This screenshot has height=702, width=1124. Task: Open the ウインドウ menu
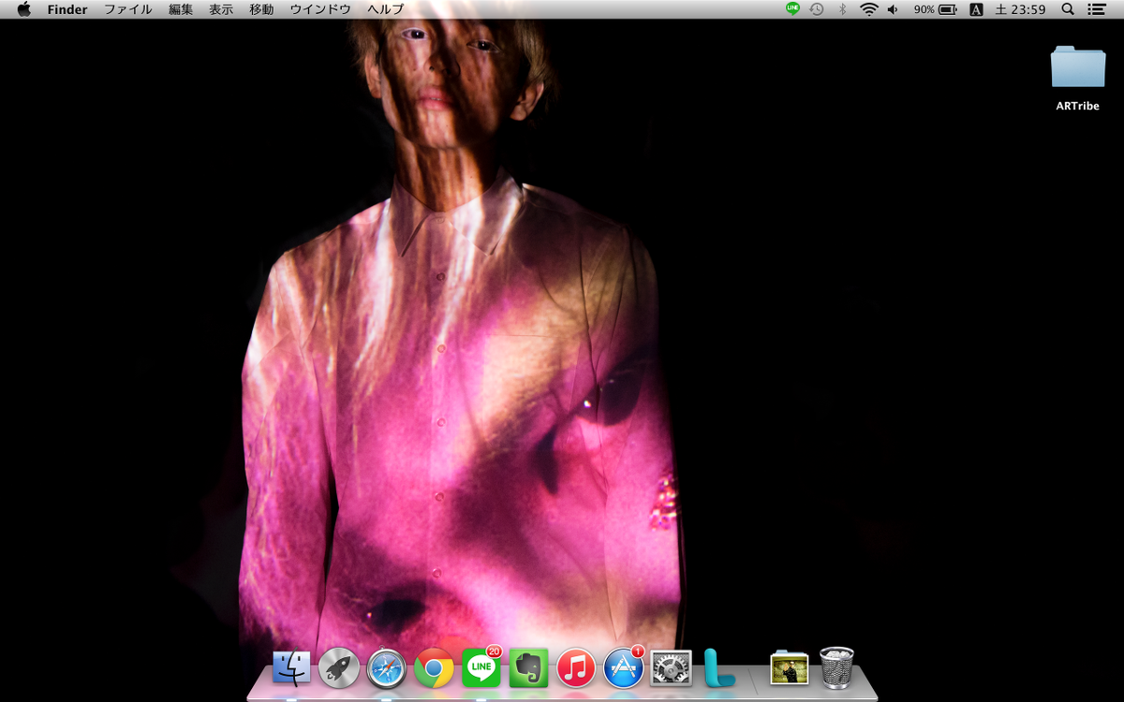click(320, 9)
